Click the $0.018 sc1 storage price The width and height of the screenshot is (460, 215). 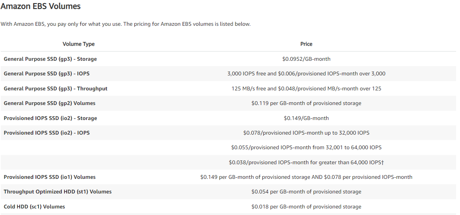tap(306, 207)
